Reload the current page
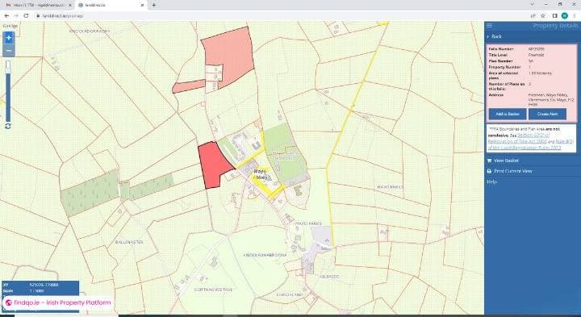The width and height of the screenshot is (581, 317). point(26,16)
